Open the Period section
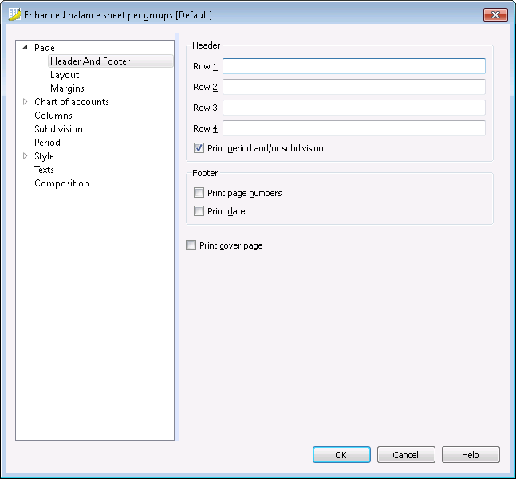This screenshot has height=479, width=516. (x=47, y=143)
